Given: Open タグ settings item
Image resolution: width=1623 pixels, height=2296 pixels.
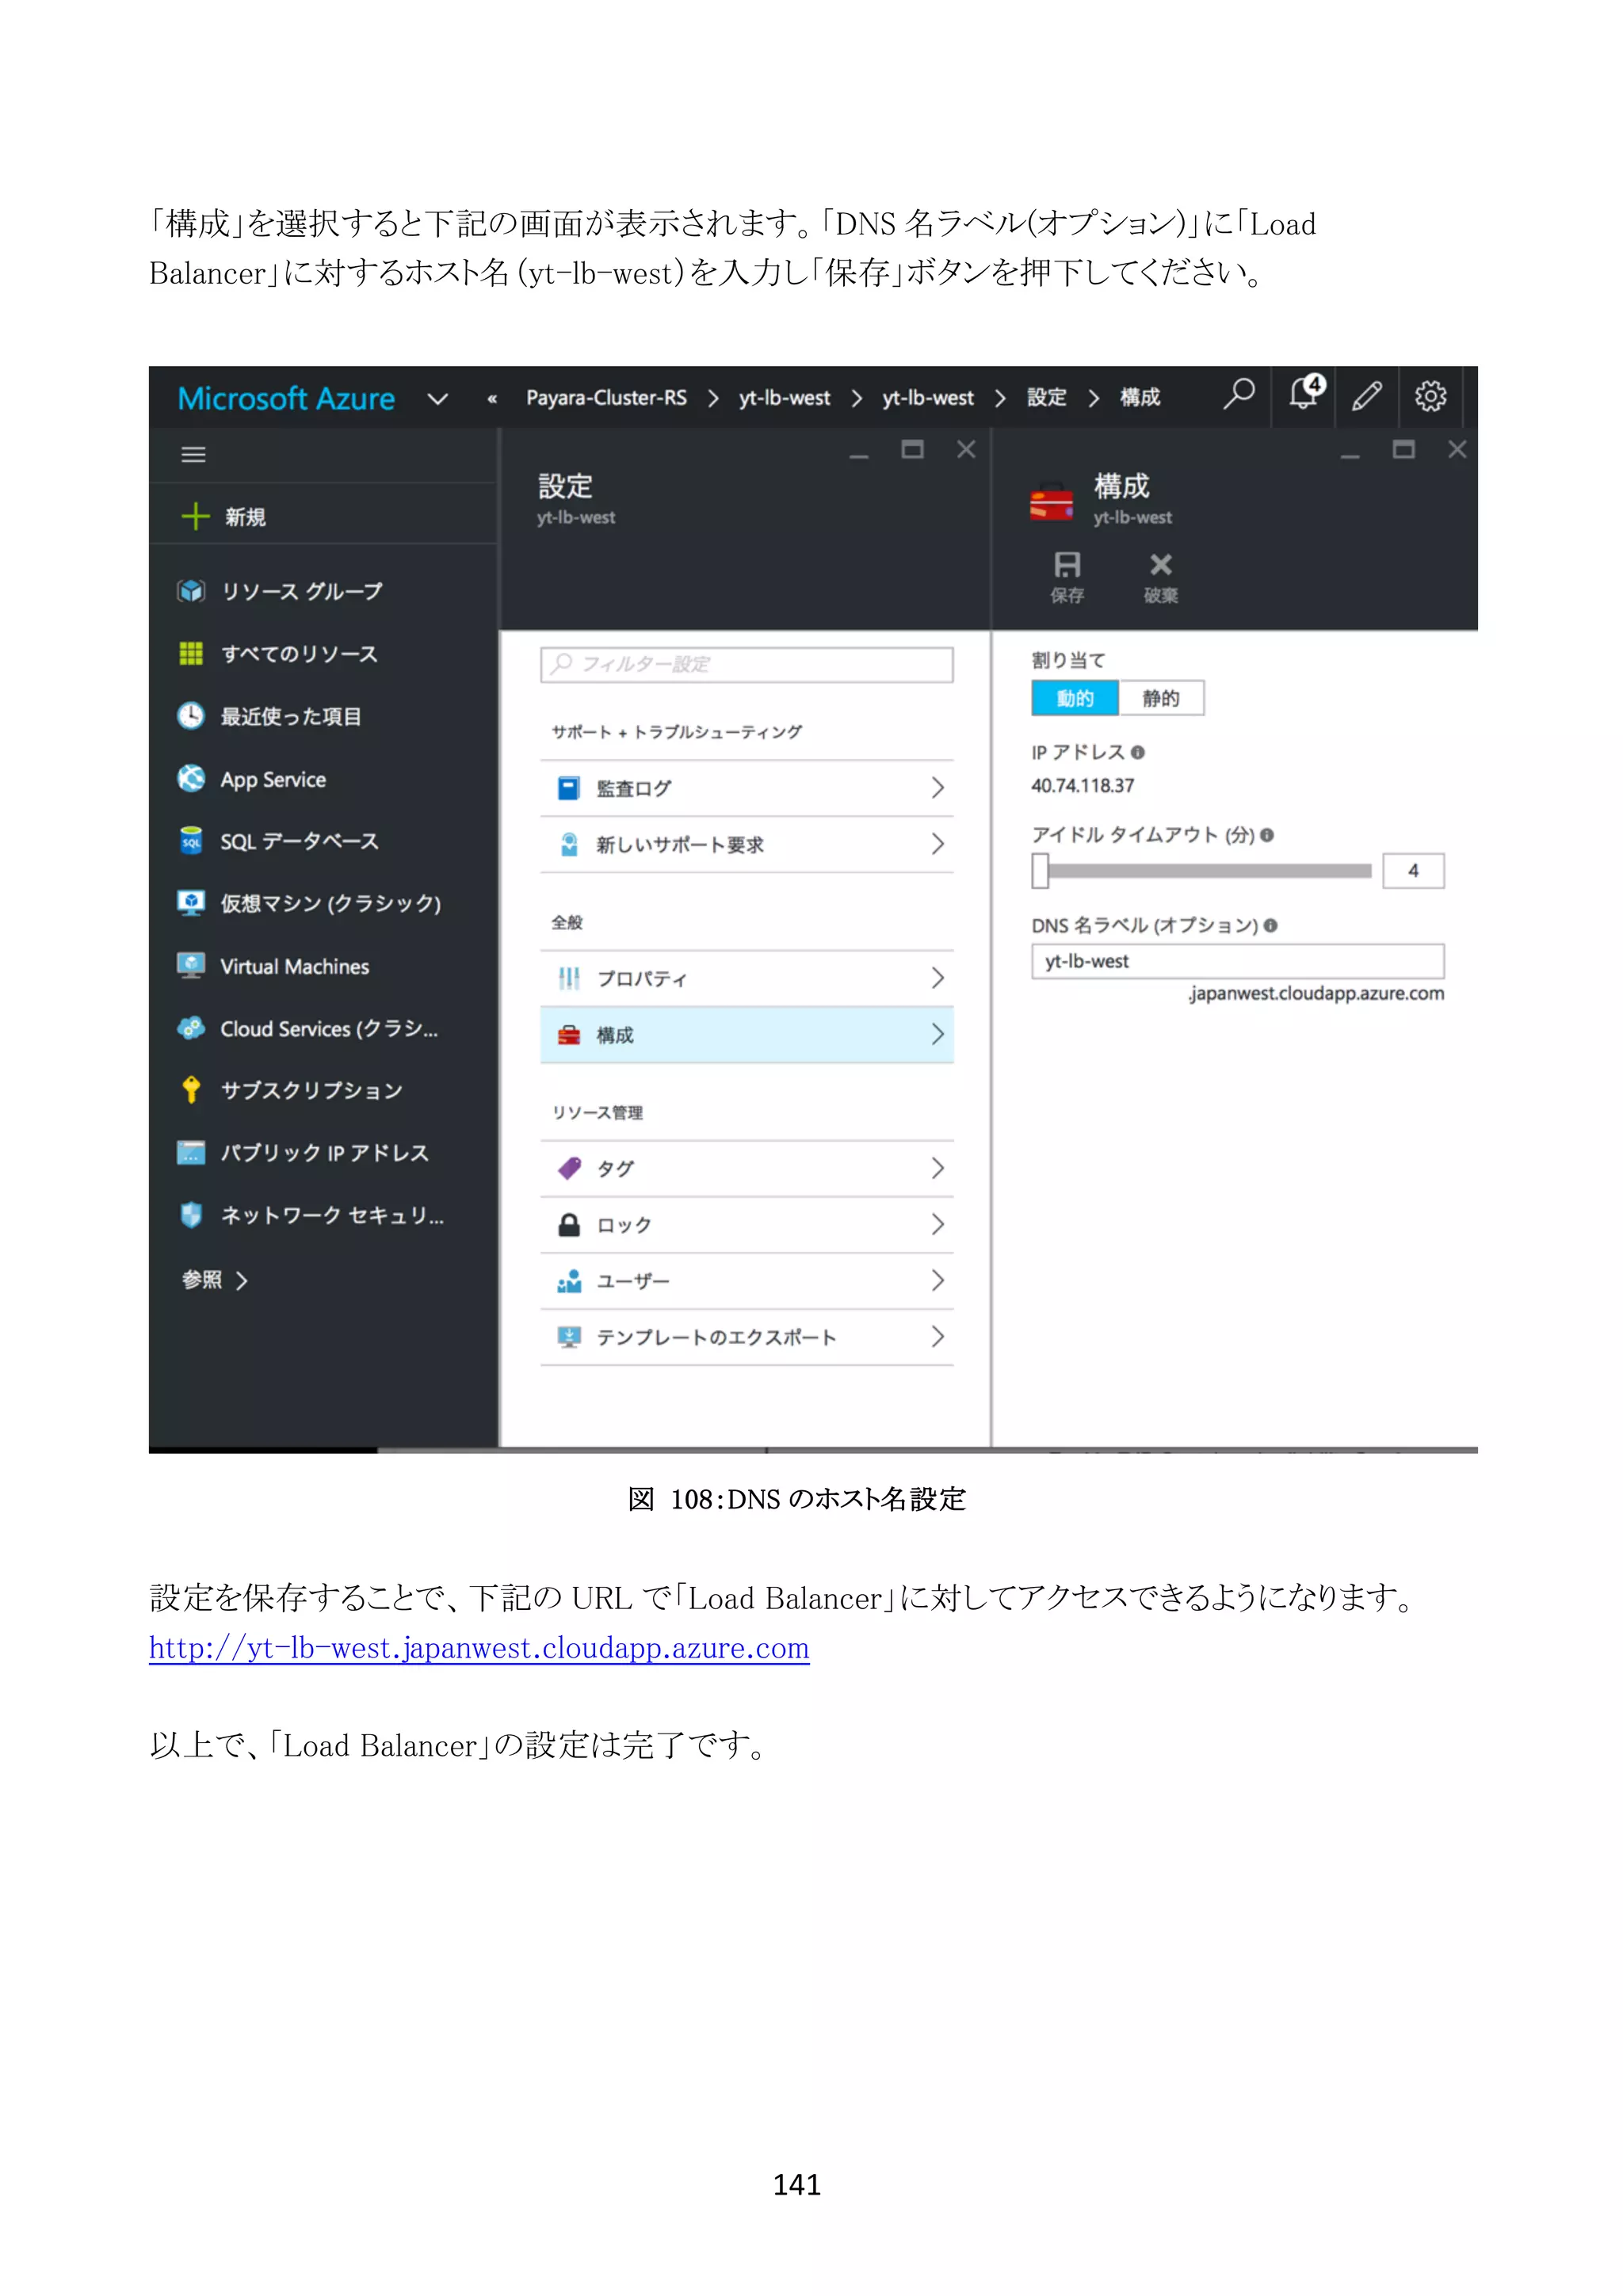Looking at the screenshot, I should click(x=747, y=1168).
